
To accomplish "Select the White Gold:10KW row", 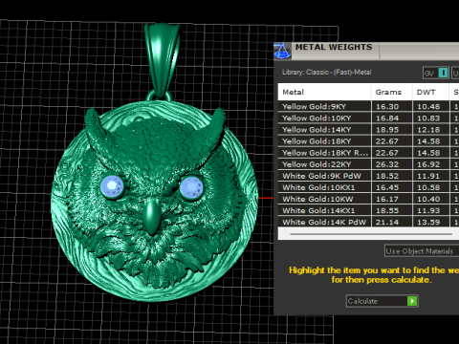I will coord(368,199).
